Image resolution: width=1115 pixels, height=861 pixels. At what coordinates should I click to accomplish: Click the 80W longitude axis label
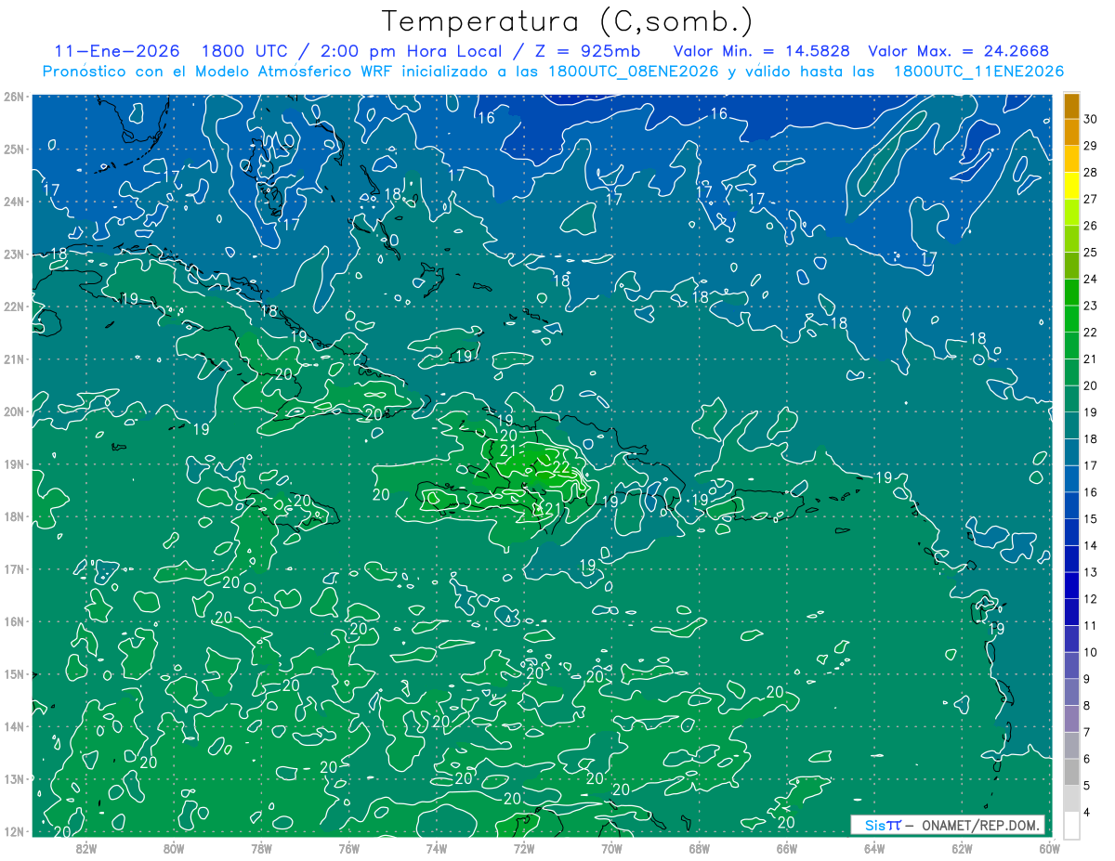pos(174,847)
